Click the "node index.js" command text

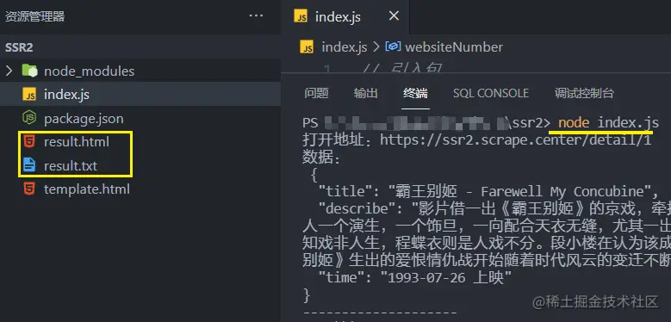click(608, 123)
